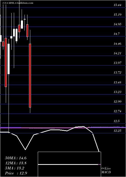Click the 5MA : 13.2 reading

point(15,168)
